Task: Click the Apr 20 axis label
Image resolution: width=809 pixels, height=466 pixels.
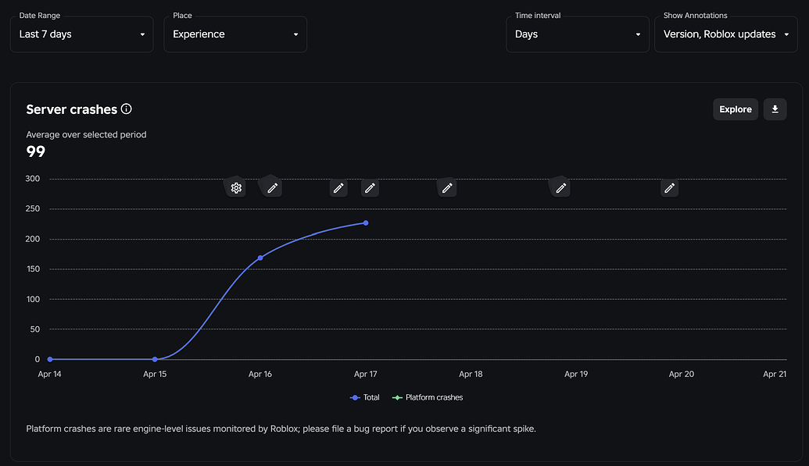Action: click(681, 374)
